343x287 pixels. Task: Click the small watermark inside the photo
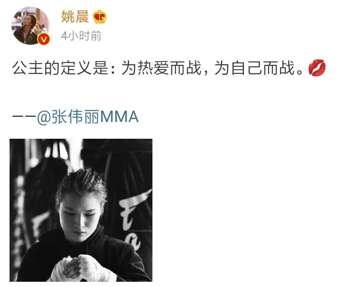pos(140,231)
